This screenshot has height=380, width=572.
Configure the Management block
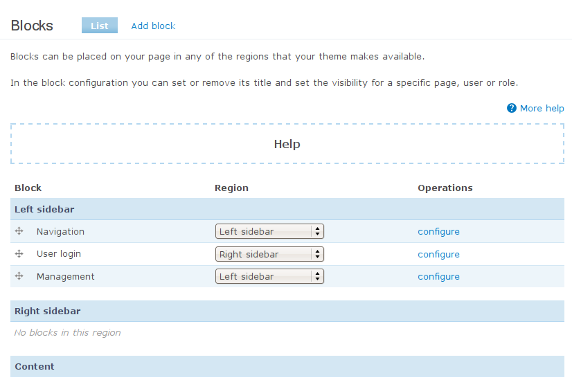[x=438, y=276]
